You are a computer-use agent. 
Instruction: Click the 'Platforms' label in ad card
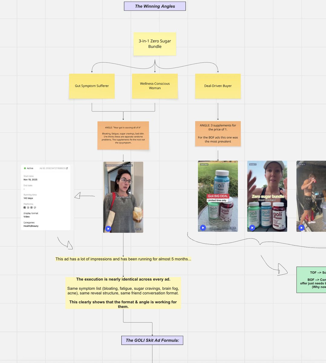pos(28,204)
